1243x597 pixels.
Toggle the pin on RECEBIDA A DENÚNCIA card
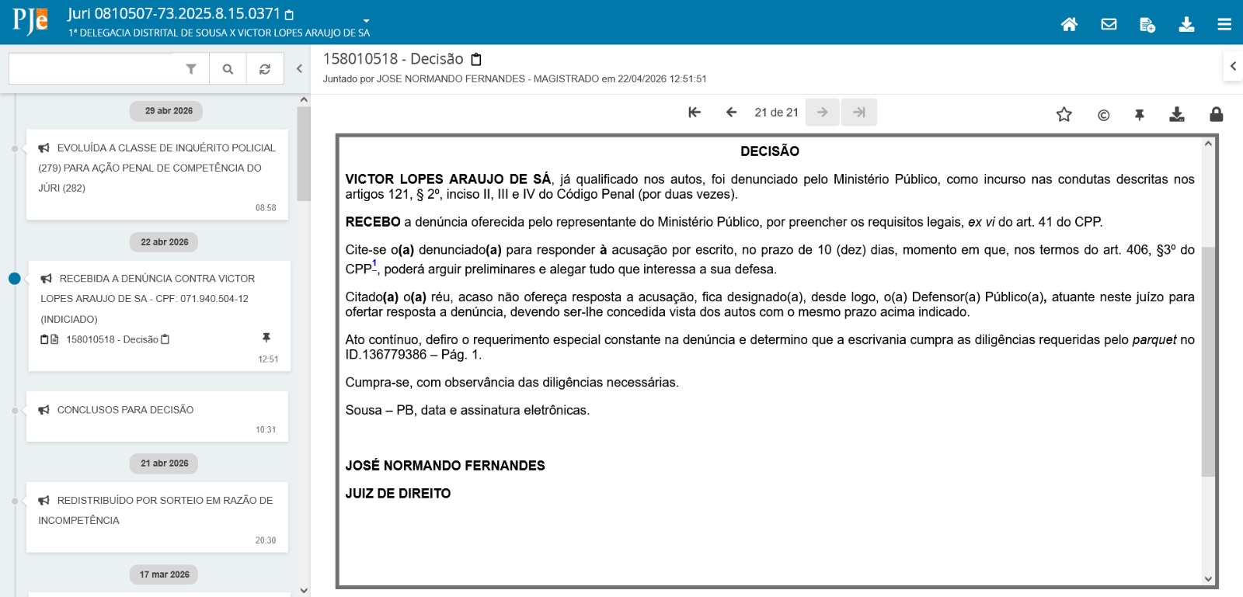coord(266,338)
